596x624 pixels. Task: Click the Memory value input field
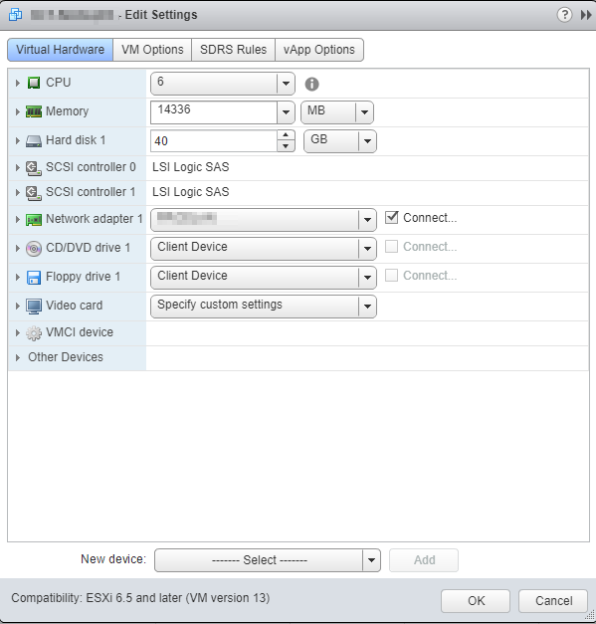coord(214,112)
